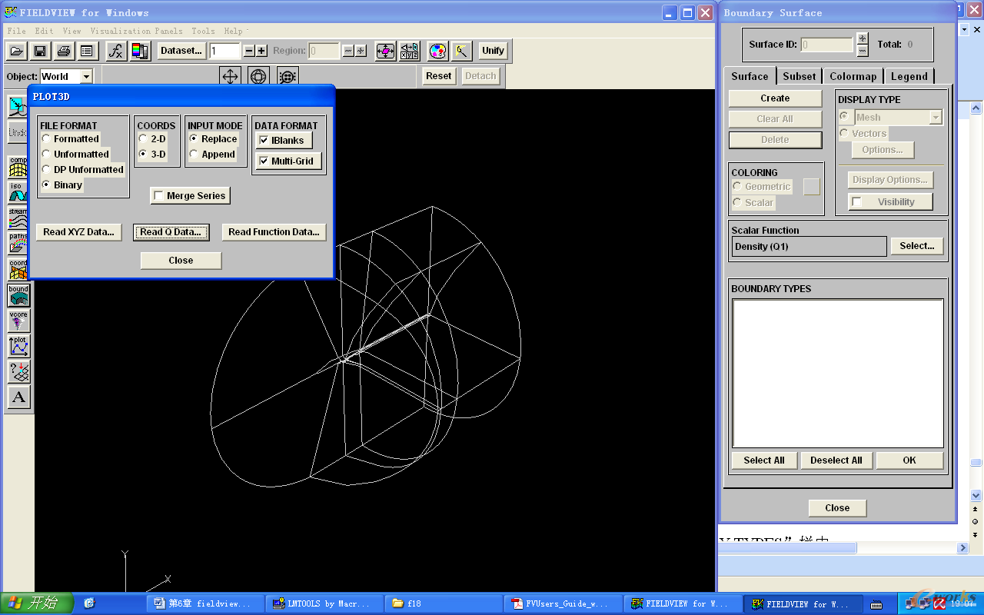Click the save disk icon in toolbar
Image resolution: width=984 pixels, height=615 pixels.
(39, 51)
